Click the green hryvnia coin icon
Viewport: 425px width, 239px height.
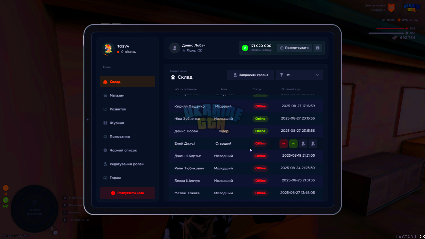pos(245,48)
